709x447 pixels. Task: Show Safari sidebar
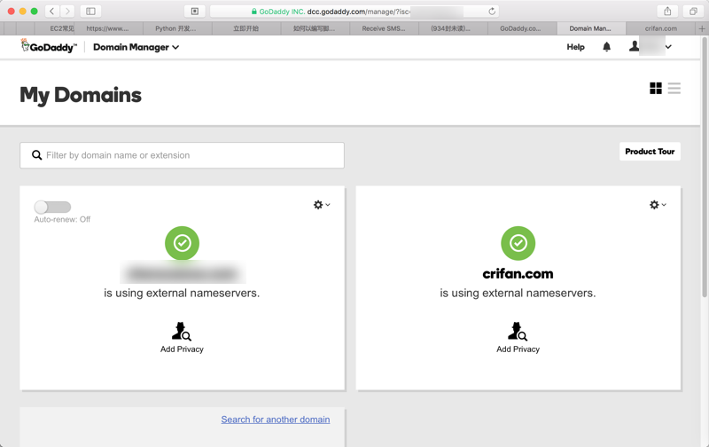[x=90, y=12]
